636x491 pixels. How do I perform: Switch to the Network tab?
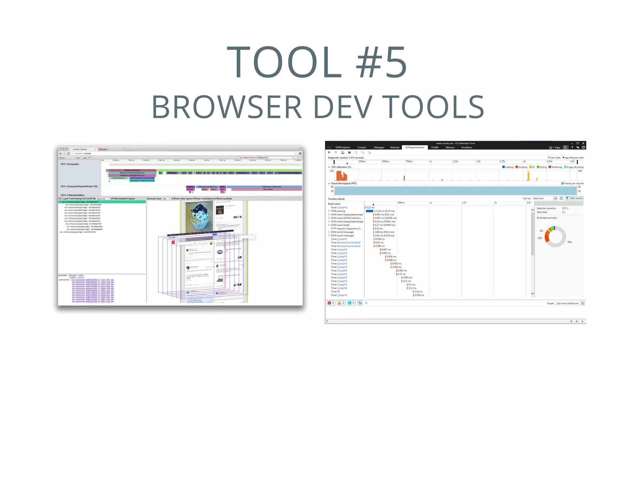click(395, 147)
